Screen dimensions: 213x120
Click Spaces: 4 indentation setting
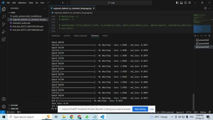(180, 112)
